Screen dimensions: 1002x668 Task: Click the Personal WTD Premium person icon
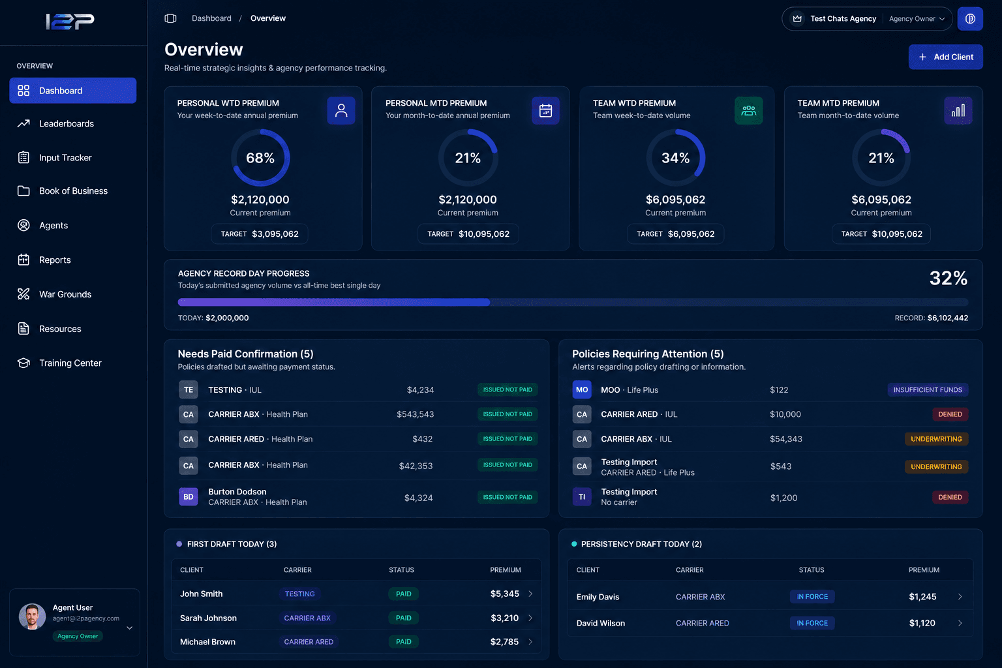click(341, 111)
